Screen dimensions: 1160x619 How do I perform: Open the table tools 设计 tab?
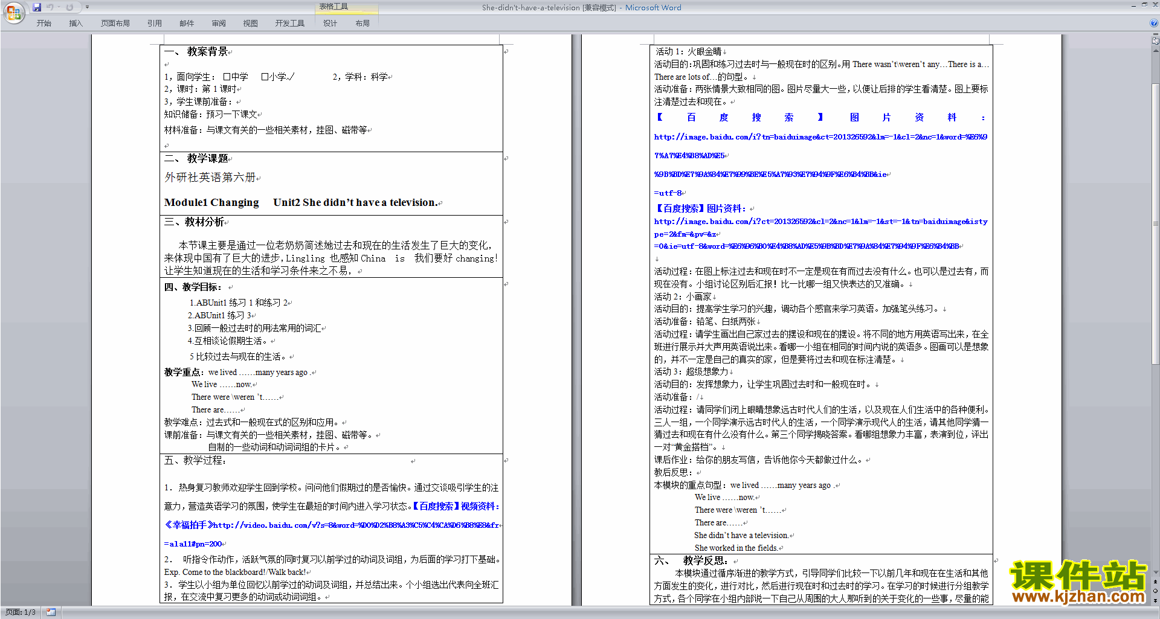[x=330, y=24]
